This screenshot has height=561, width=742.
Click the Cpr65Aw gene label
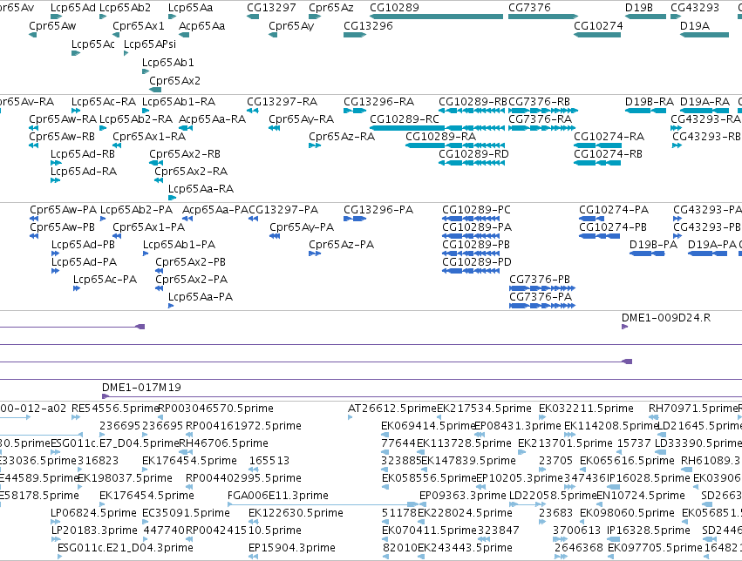pos(52,26)
